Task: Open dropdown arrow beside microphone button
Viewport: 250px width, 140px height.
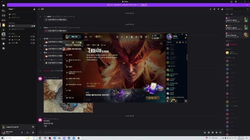Action: (24, 132)
